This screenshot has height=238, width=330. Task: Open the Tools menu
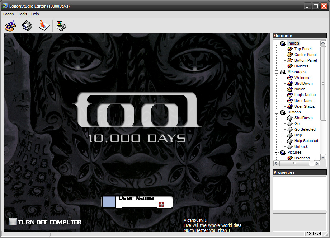[23, 14]
